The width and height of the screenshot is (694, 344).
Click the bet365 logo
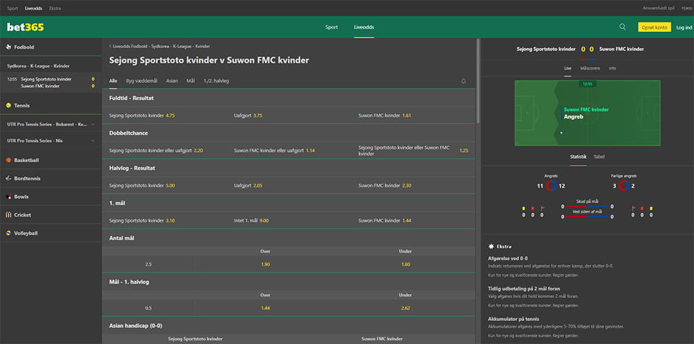pyautogui.click(x=25, y=27)
